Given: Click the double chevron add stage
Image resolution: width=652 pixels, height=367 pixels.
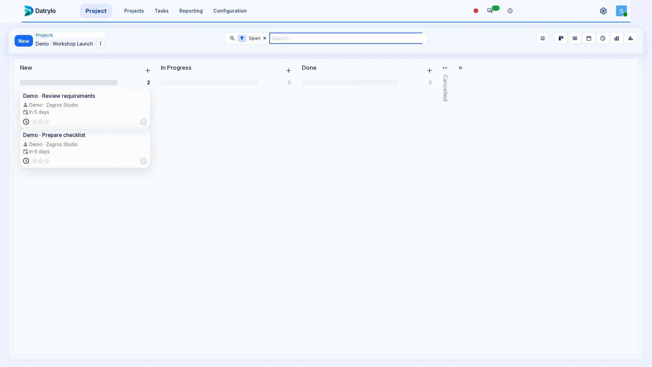Looking at the screenshot, I should [460, 68].
